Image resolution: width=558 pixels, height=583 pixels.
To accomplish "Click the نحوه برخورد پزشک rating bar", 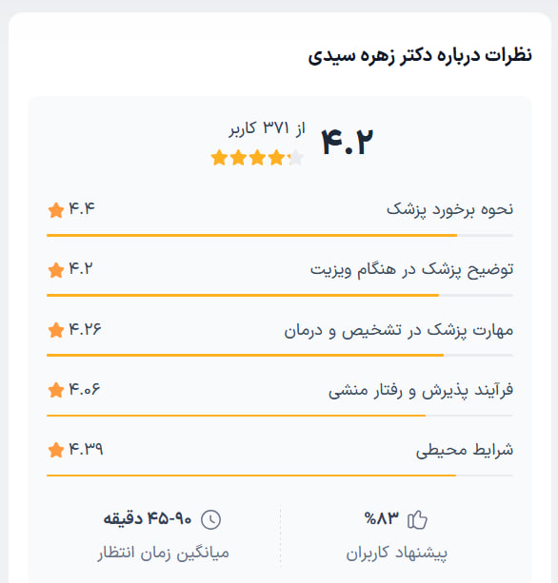I will click(x=280, y=235).
